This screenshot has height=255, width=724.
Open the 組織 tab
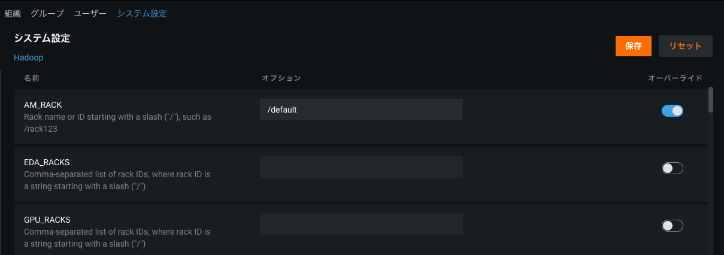13,14
